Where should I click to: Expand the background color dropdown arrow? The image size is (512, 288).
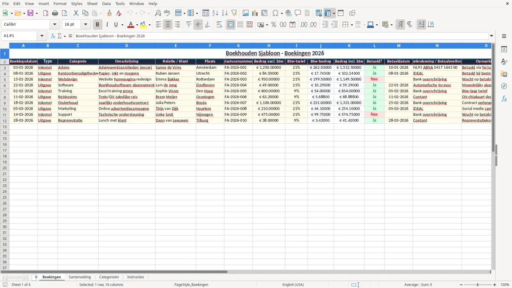click(x=149, y=25)
